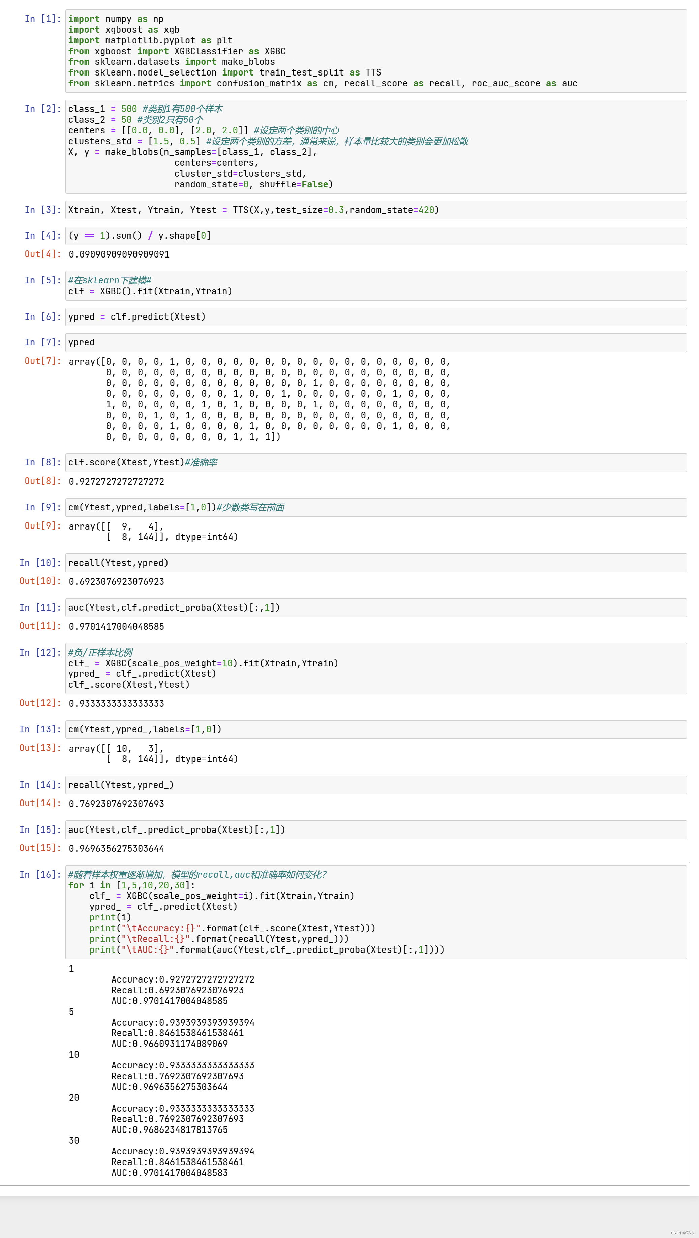Click the 'In [2]:' prompt label
The image size is (699, 1238).
[x=43, y=109]
